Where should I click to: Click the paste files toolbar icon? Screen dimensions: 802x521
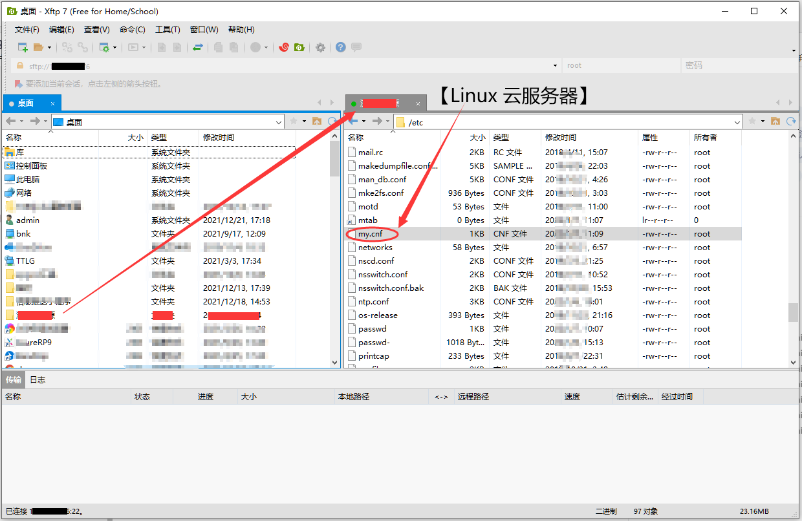[x=233, y=47]
